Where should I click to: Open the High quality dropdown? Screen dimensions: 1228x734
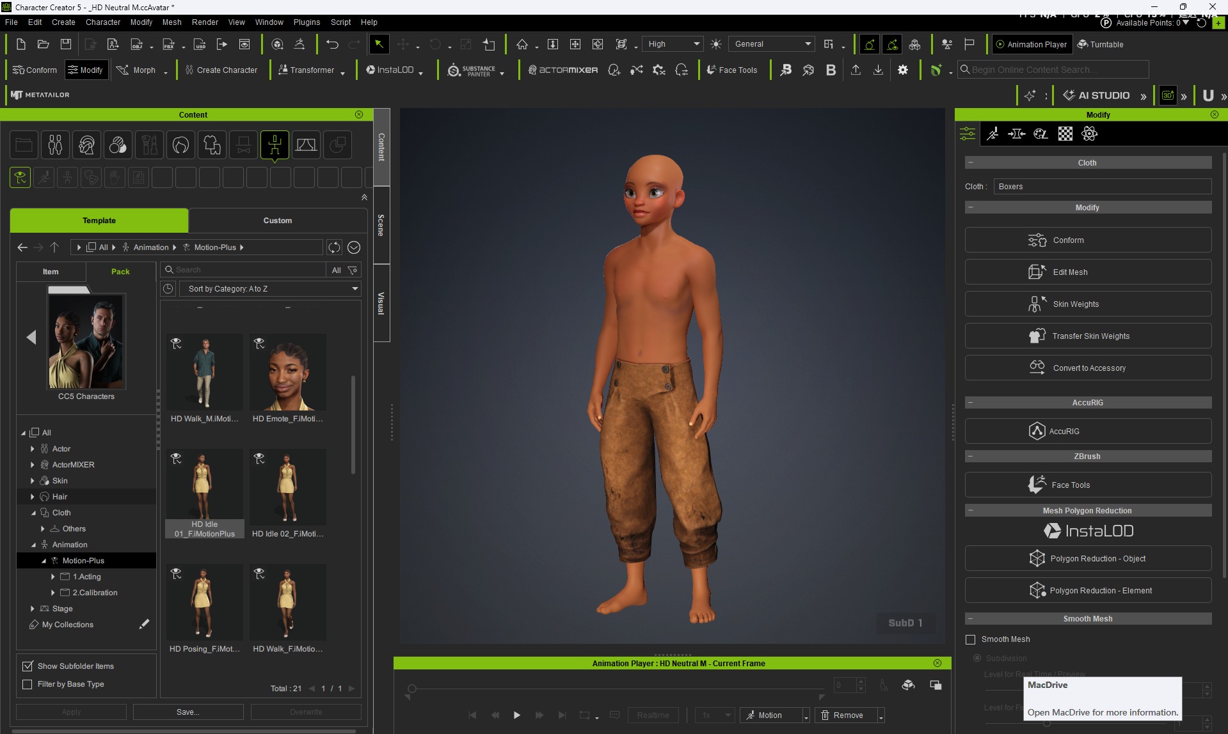(673, 44)
